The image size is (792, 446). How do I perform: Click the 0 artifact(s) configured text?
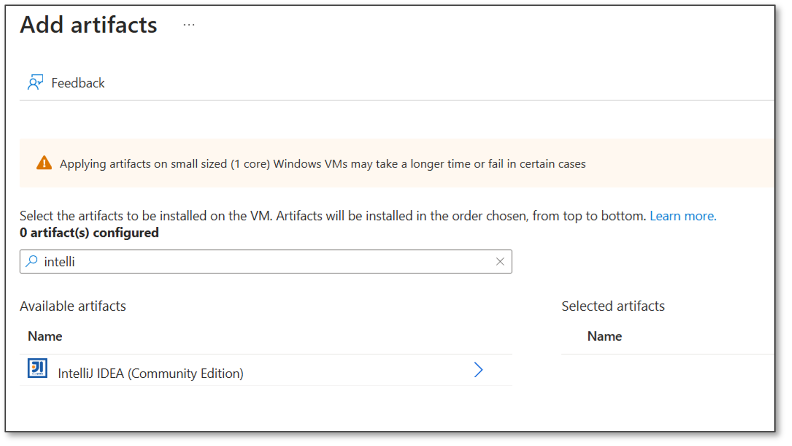[89, 232]
